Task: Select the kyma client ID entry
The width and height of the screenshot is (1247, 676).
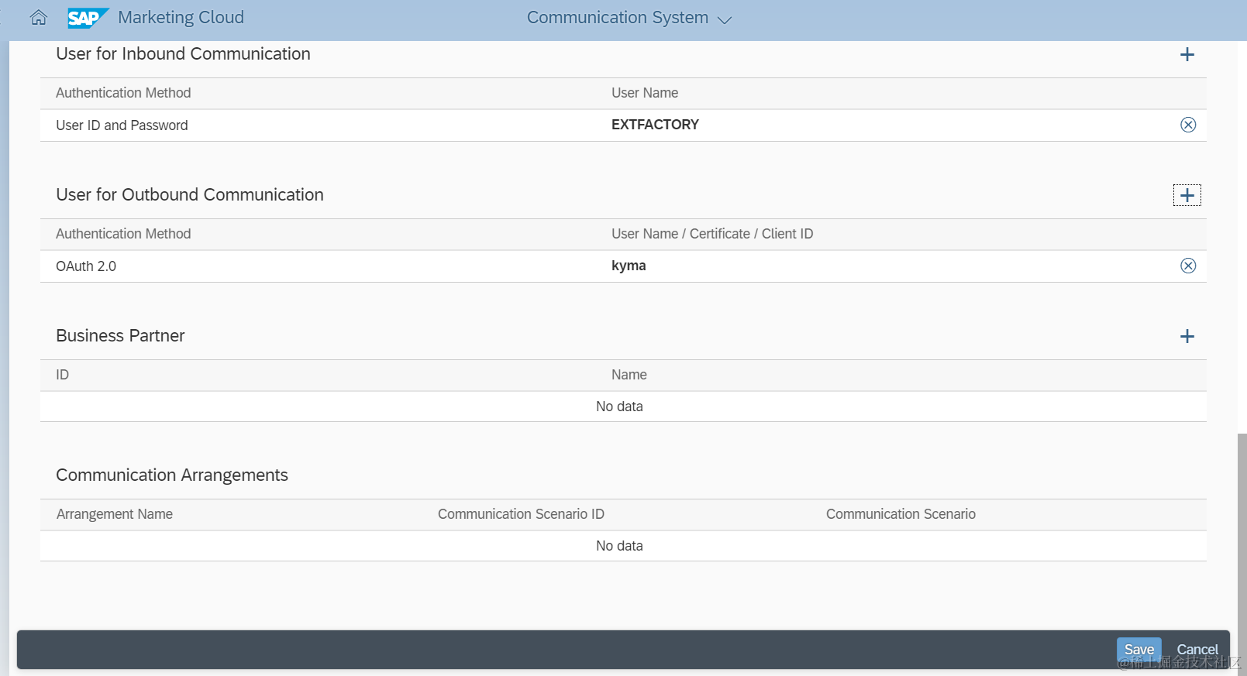Action: coord(629,266)
